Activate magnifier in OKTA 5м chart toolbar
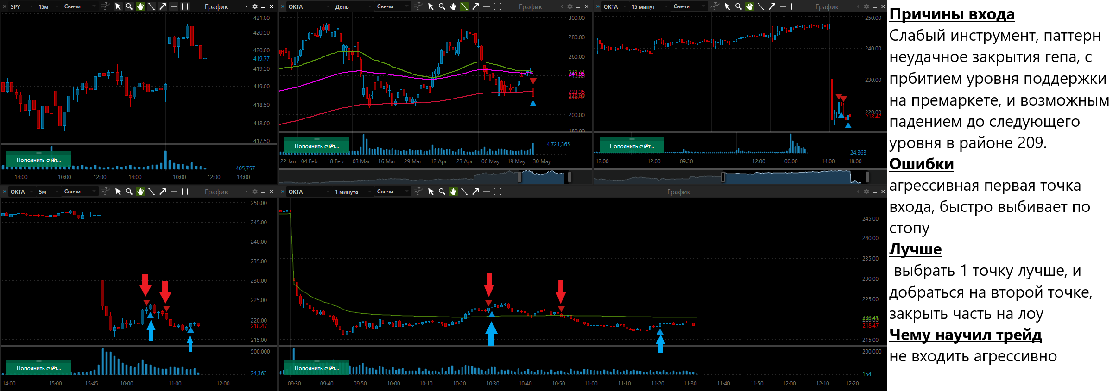The height and width of the screenshot is (391, 1119). pyautogui.click(x=129, y=192)
